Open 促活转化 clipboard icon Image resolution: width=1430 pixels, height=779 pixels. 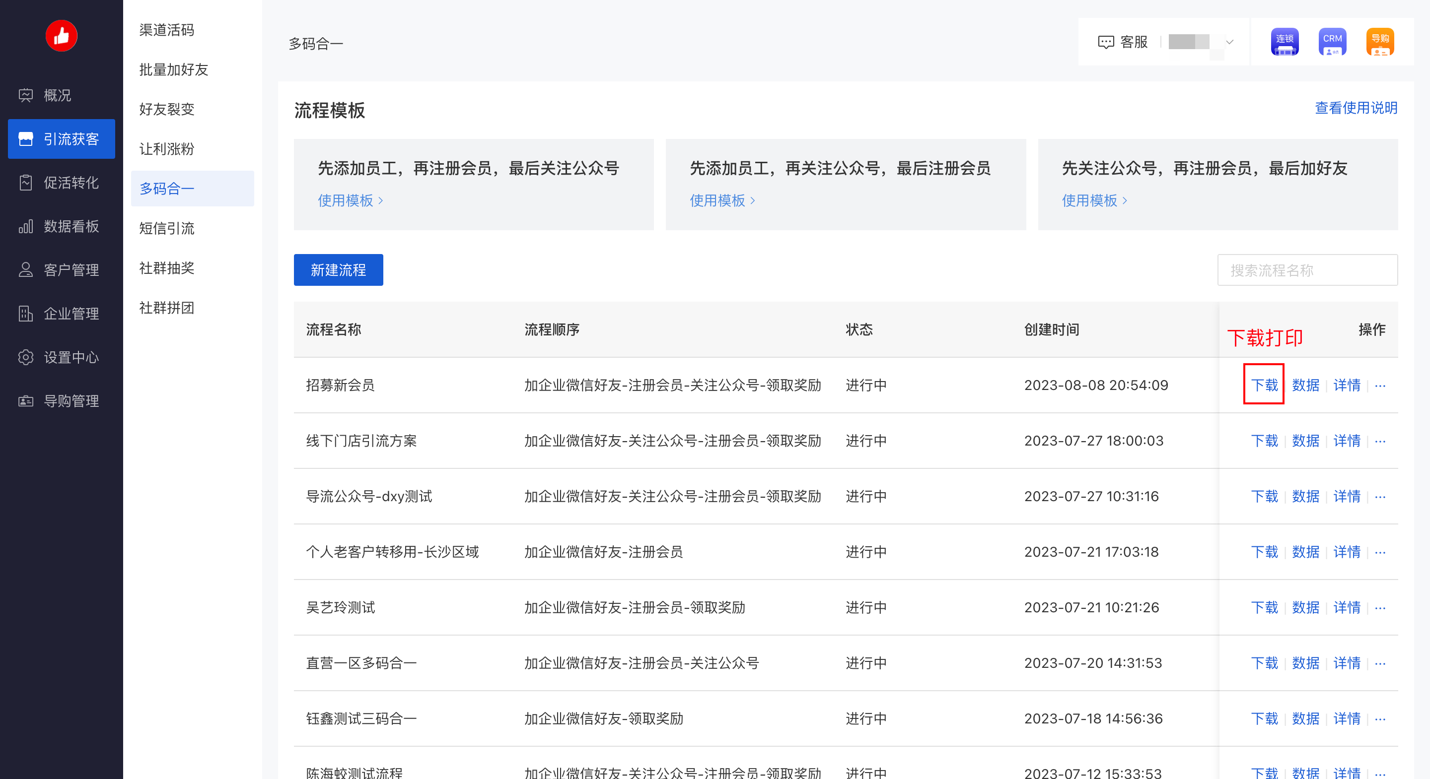[x=25, y=183]
